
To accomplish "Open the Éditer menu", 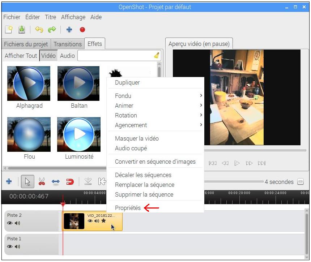I will point(33,17).
